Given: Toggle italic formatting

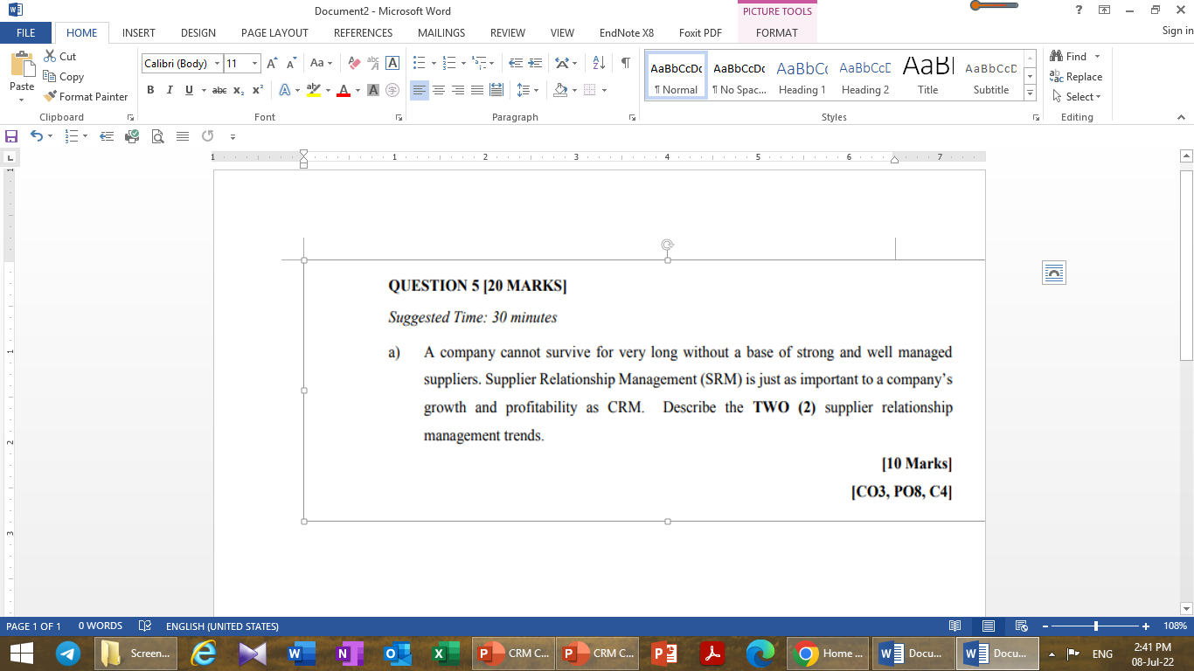Looking at the screenshot, I should click(x=169, y=89).
